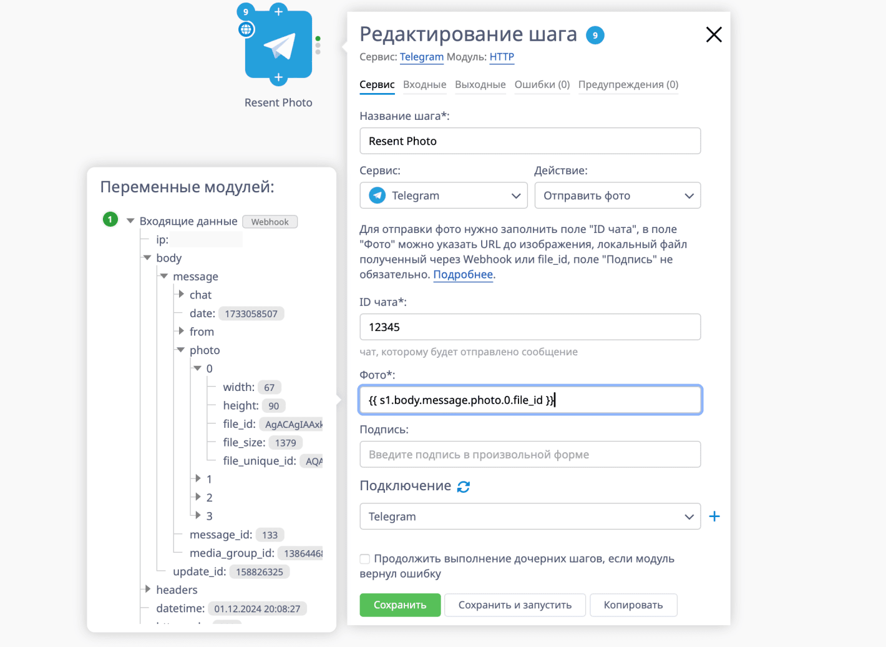
Task: Expand the chat node in the variables tree
Action: point(182,294)
